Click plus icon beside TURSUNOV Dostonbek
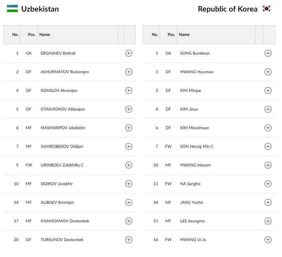 click(129, 240)
